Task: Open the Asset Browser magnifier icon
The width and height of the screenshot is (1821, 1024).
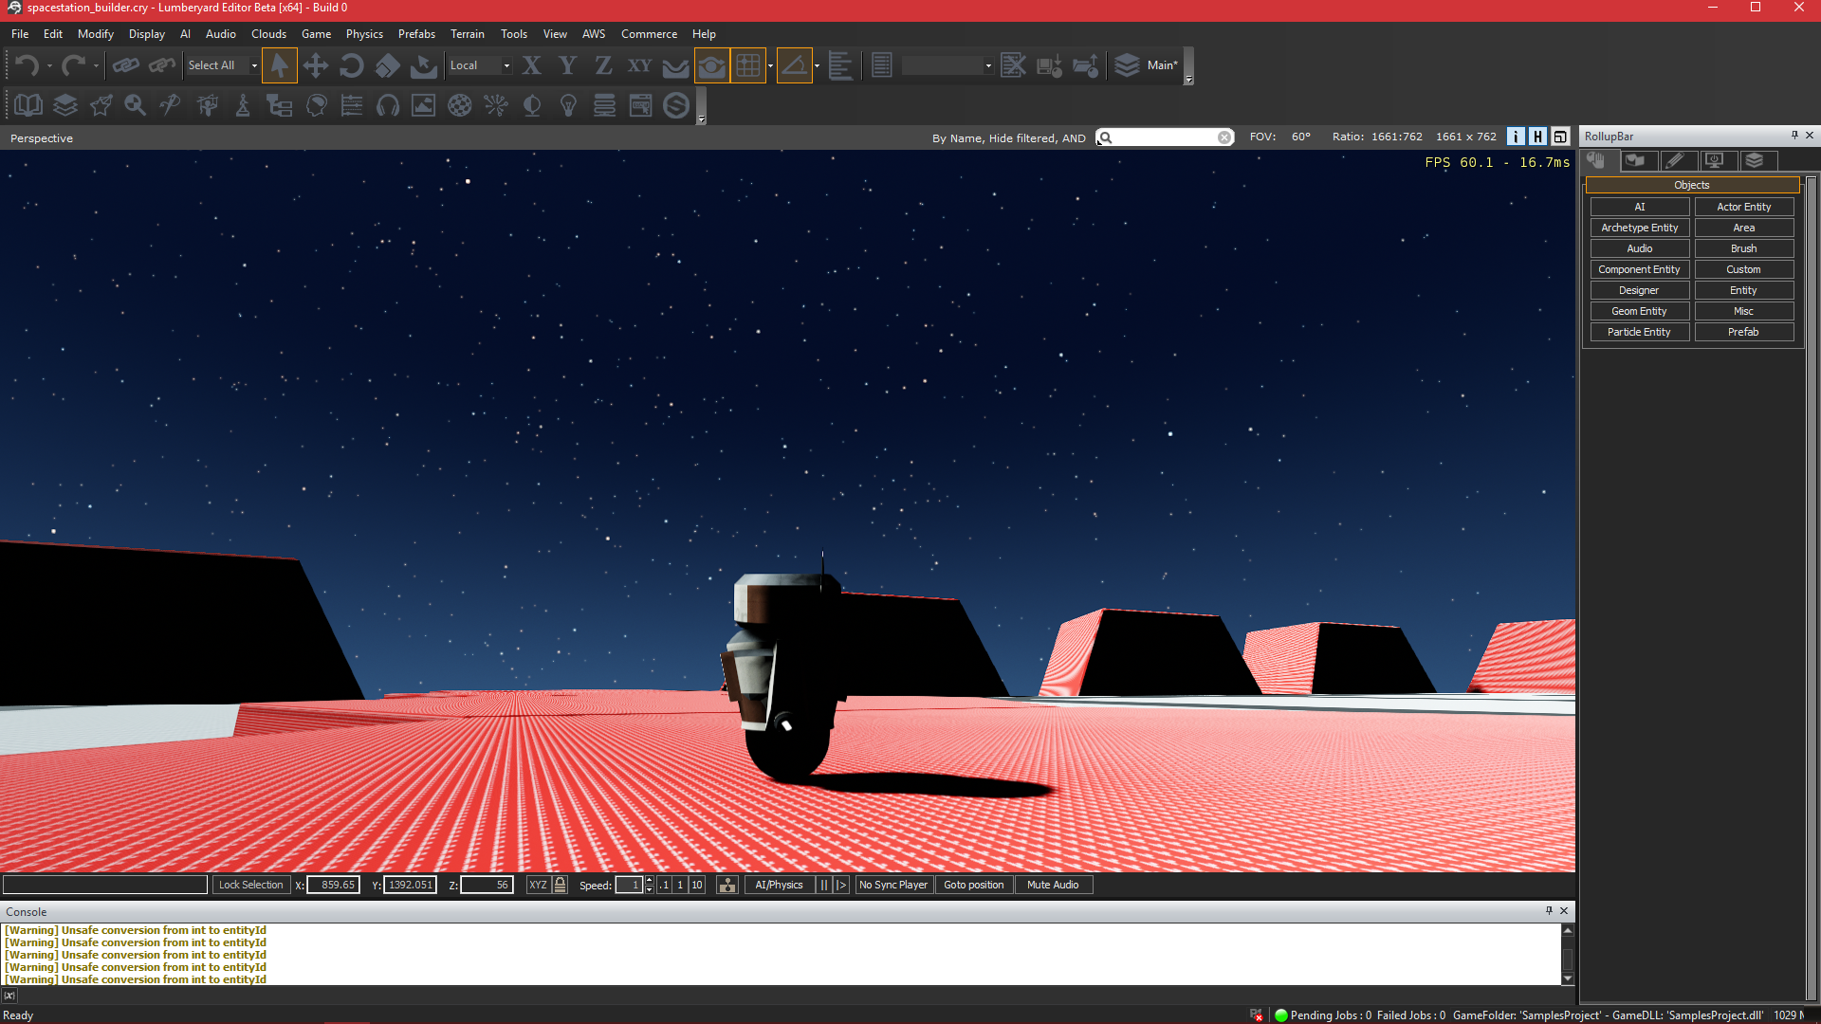Action: (x=135, y=105)
